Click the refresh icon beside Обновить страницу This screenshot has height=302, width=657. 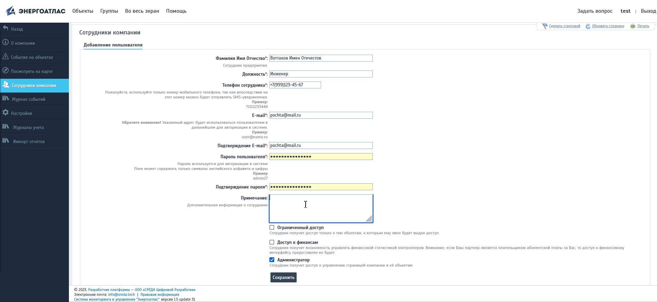pyautogui.click(x=588, y=26)
